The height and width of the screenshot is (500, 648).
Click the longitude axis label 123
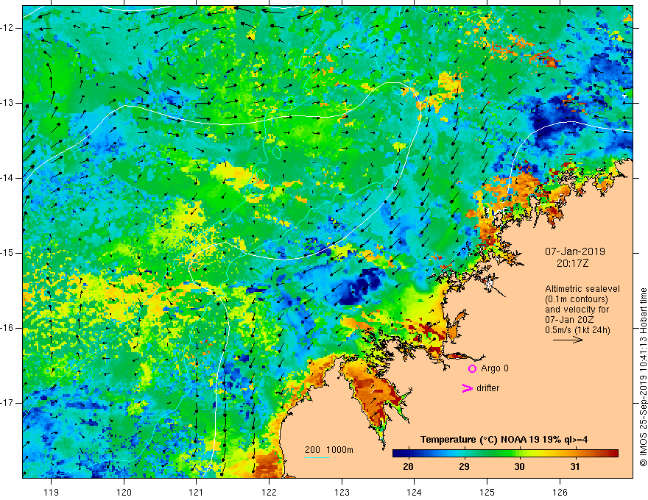342,492
